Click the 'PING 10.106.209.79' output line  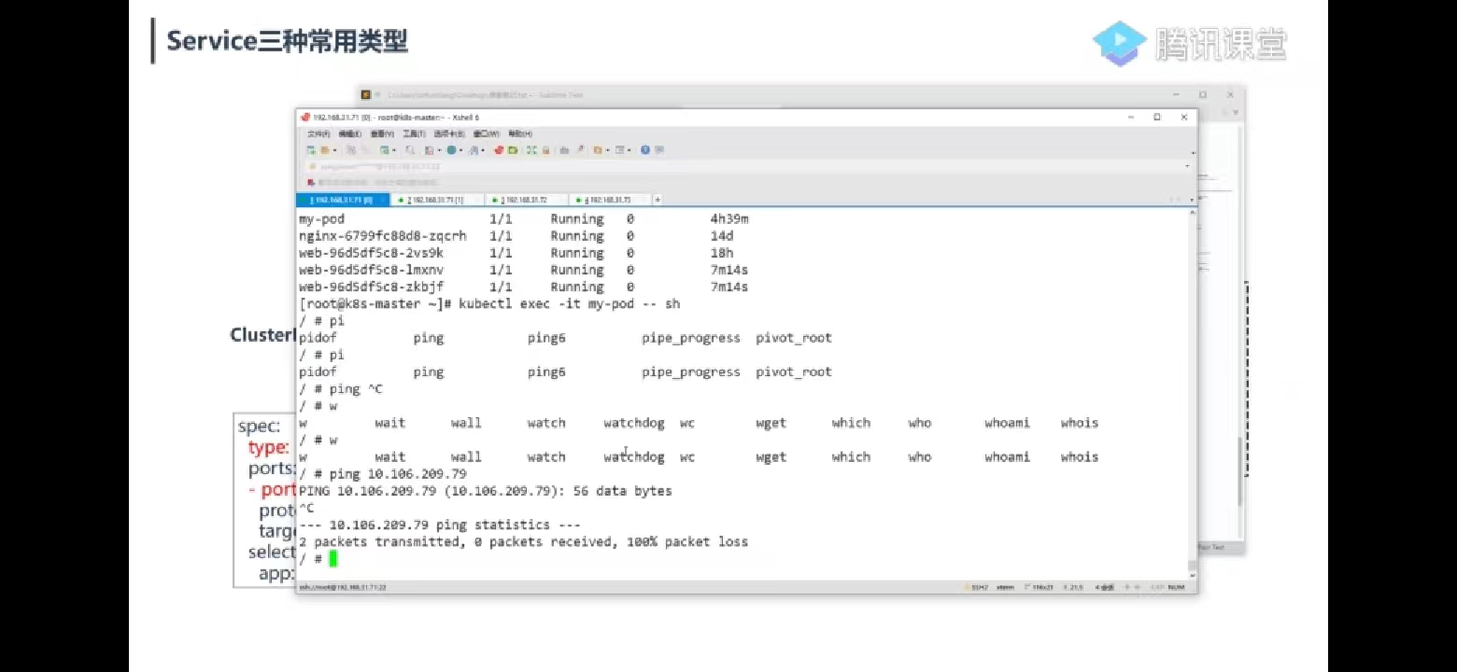486,490
